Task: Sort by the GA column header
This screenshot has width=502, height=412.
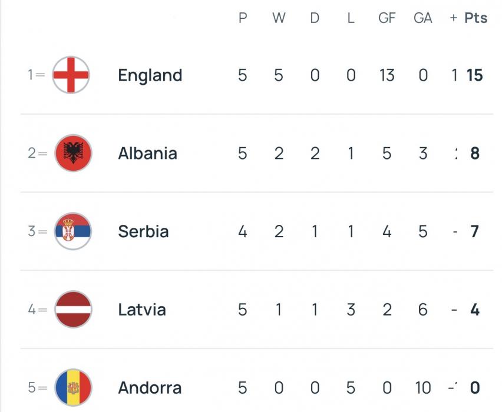Action: coord(422,18)
